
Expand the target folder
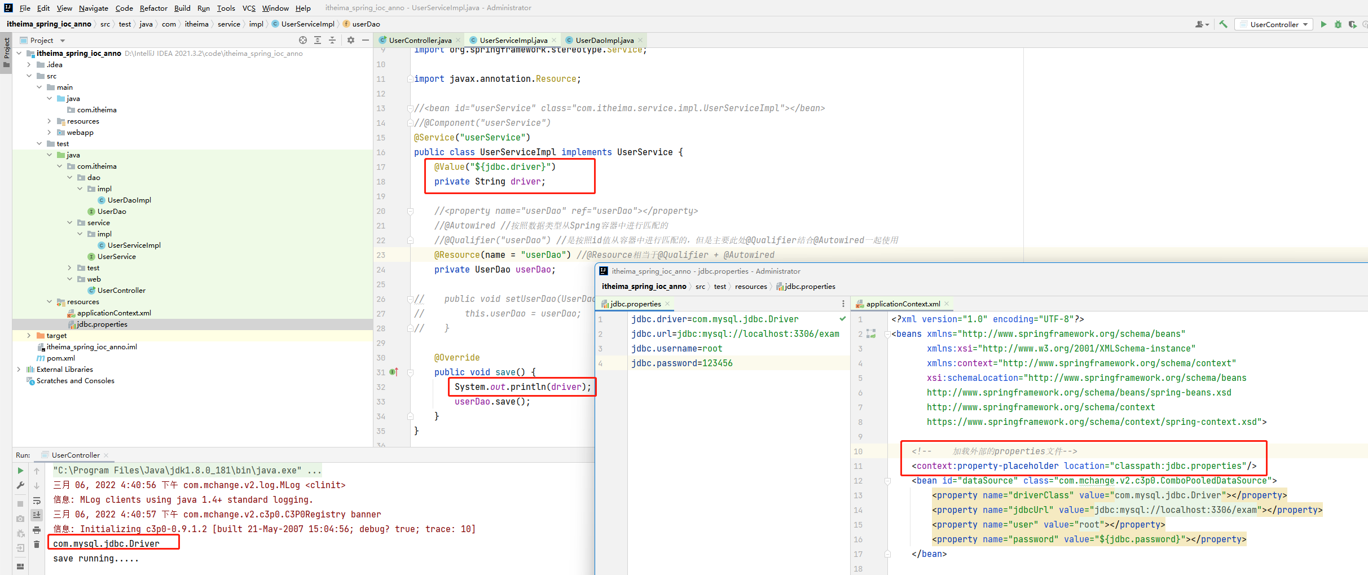click(x=29, y=336)
